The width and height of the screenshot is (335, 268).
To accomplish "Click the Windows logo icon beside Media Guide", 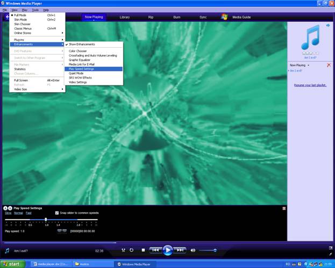I will coord(224,17).
